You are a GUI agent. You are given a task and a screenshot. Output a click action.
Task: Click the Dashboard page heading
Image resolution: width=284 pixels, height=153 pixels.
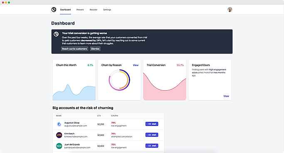tap(63, 23)
